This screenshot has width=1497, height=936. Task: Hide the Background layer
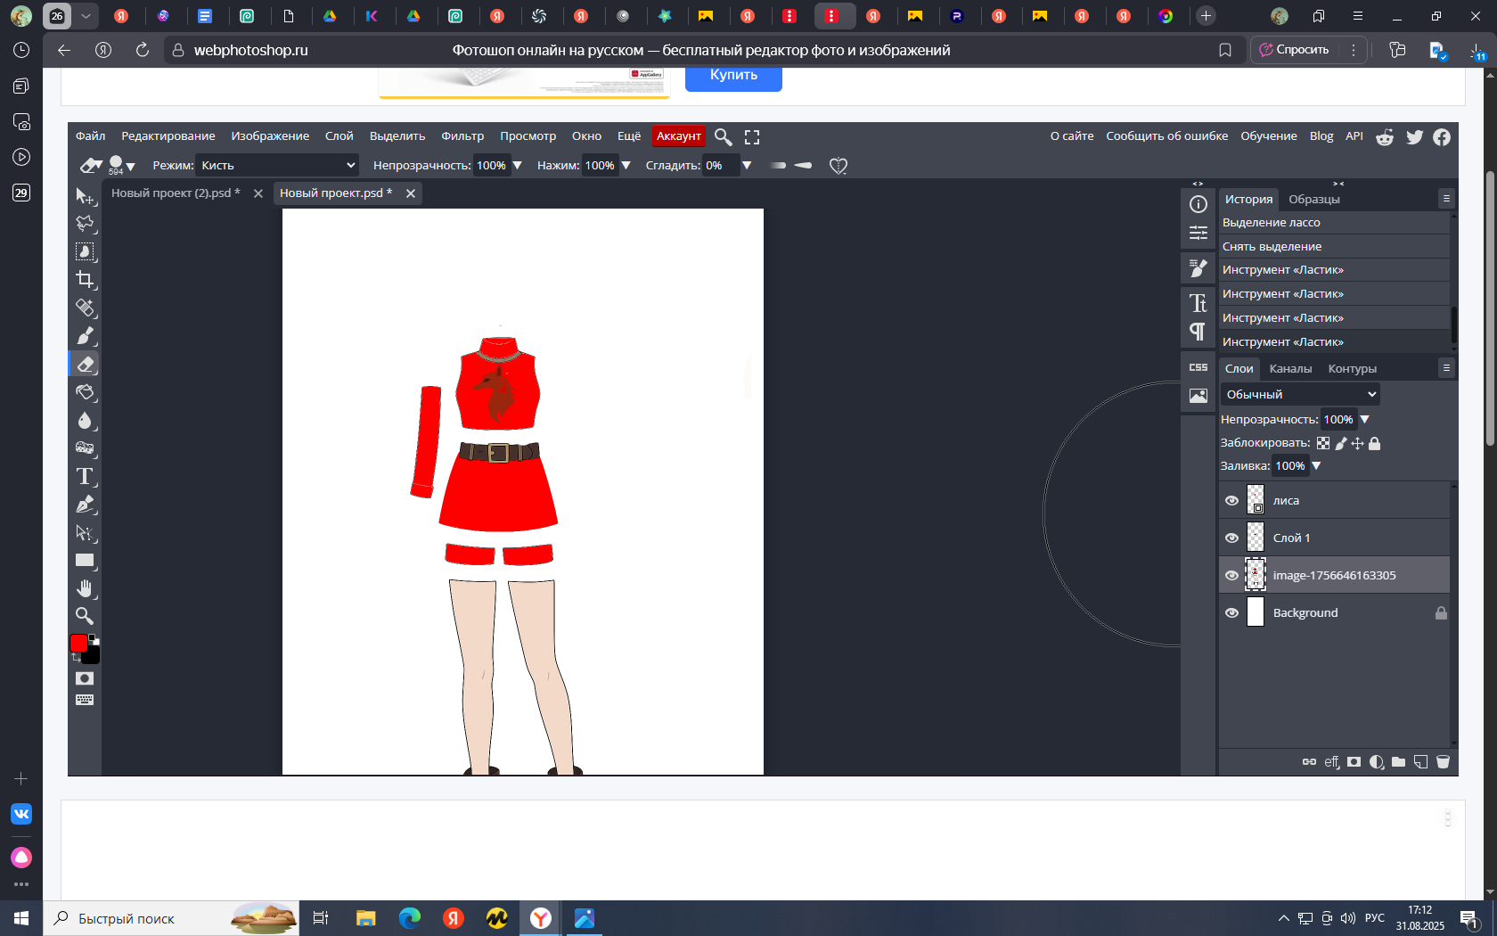pyautogui.click(x=1231, y=613)
